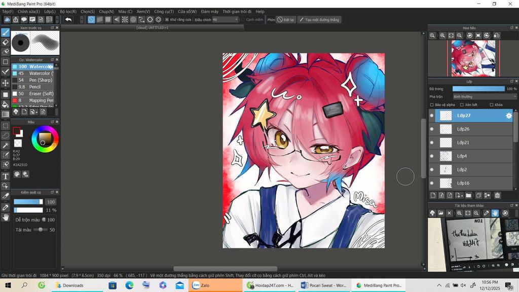
Task: Open the Tệp(F) menu
Action: click(x=8, y=11)
